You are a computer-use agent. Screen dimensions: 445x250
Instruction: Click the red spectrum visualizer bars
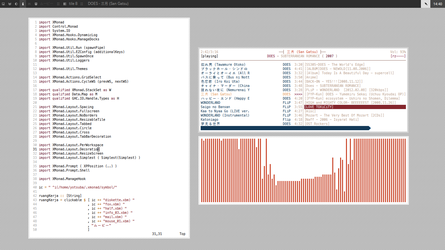click(x=303, y=170)
